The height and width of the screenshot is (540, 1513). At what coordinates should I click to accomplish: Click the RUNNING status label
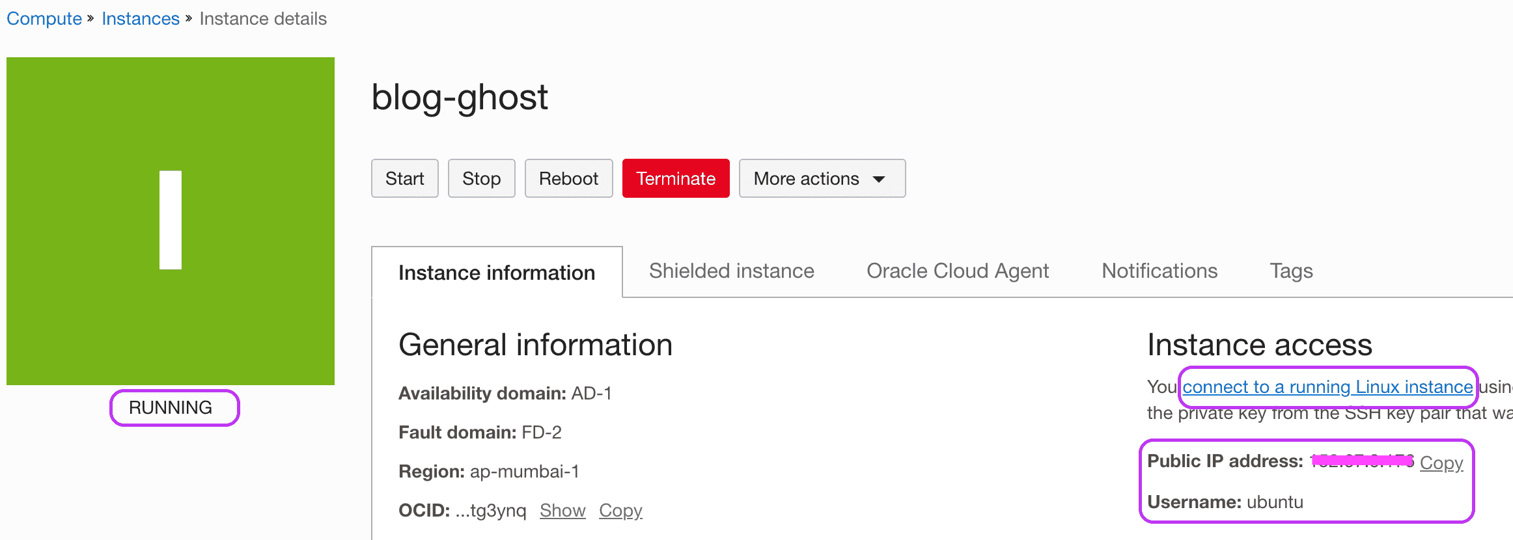[x=171, y=408]
